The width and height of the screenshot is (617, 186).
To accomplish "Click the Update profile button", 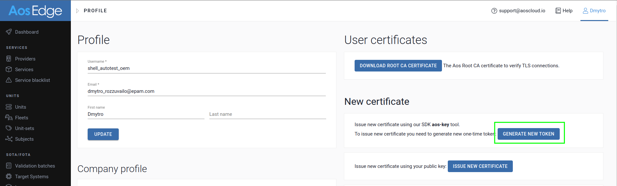I will [x=103, y=134].
